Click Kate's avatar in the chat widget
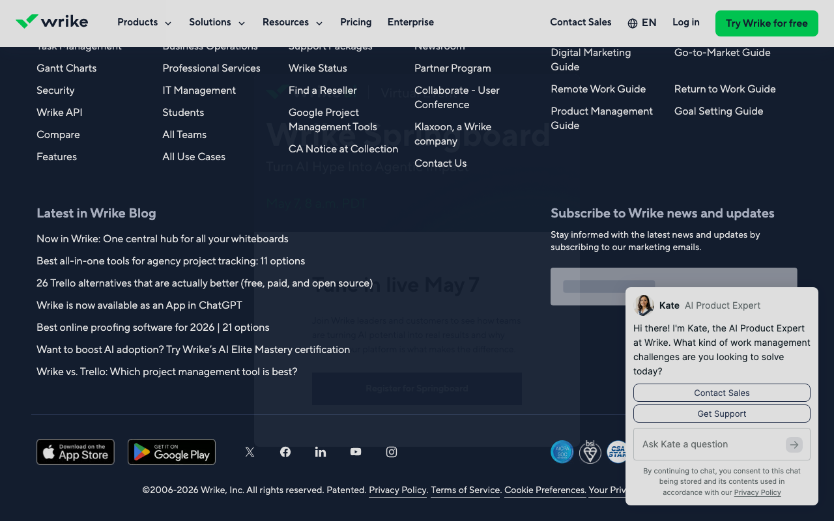Screen dimensions: 834x521 644,305
